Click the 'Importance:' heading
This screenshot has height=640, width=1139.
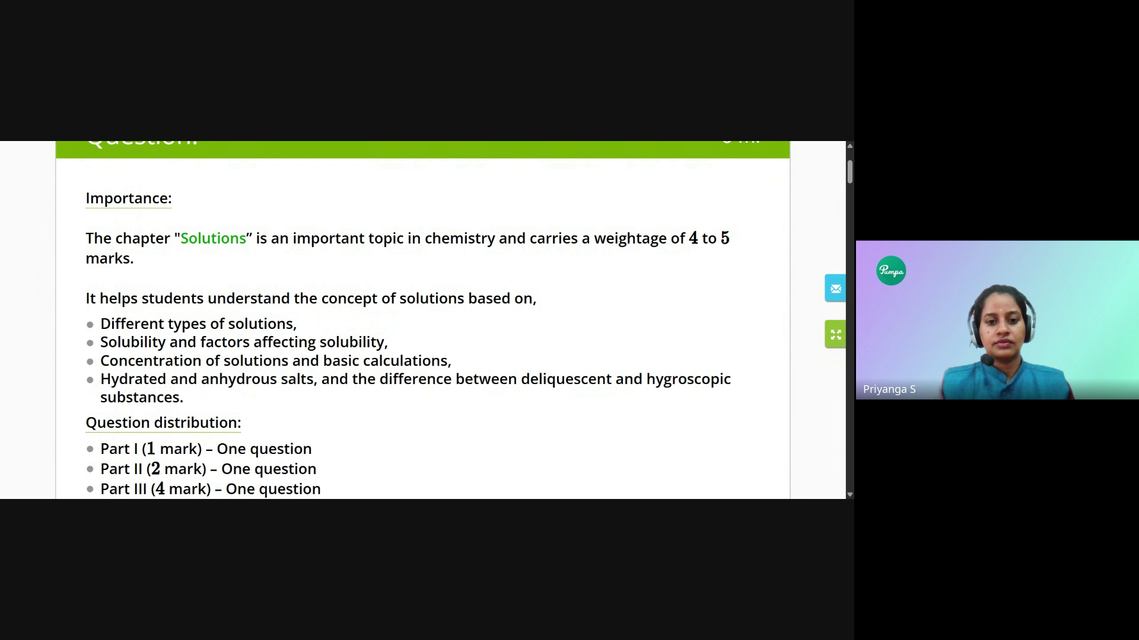[128, 198]
